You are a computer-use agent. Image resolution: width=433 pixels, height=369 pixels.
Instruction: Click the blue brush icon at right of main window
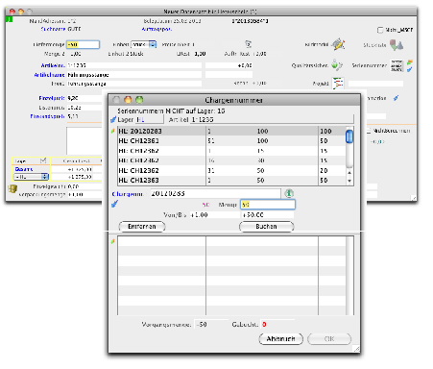coord(396,98)
